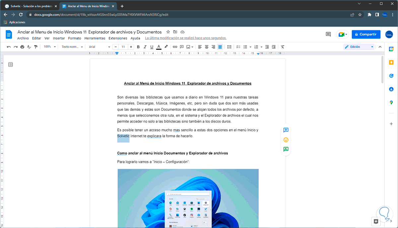Viewport: 398px width, 228px height.
Task: Toggle italic formatting
Action: tap(145, 47)
